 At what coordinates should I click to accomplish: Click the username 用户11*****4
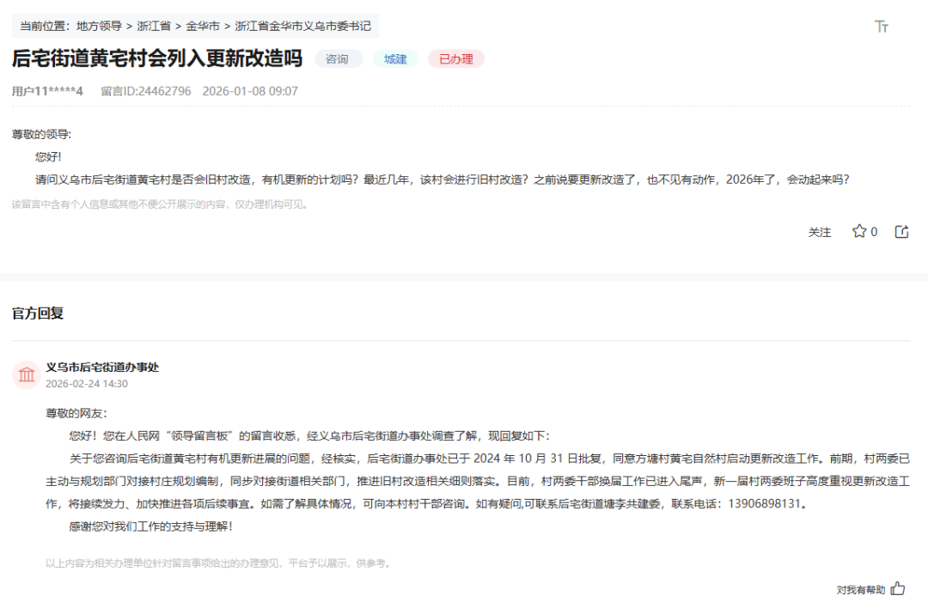47,91
